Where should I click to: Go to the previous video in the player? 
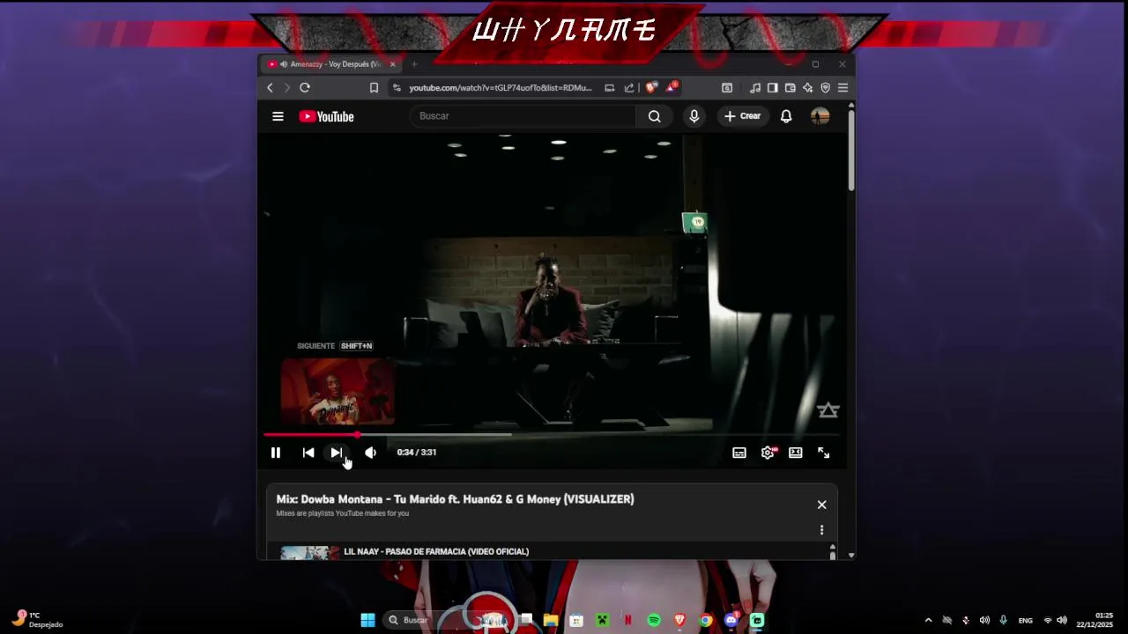[x=308, y=453]
